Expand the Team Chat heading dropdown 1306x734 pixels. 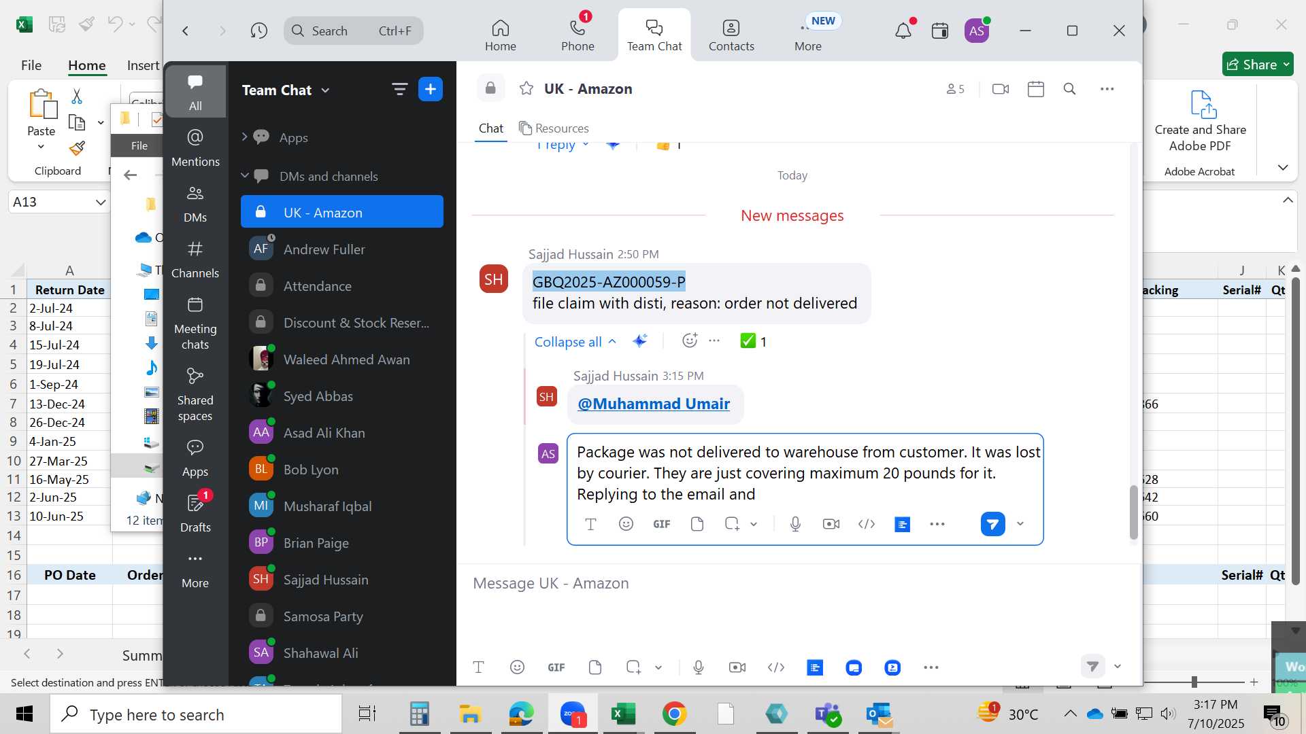(x=325, y=90)
